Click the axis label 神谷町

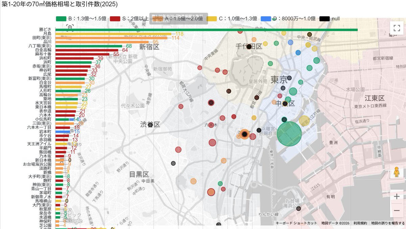point(45,70)
